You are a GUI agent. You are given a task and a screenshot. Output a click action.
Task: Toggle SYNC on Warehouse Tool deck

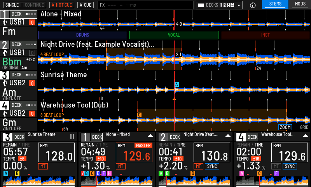point(290,166)
